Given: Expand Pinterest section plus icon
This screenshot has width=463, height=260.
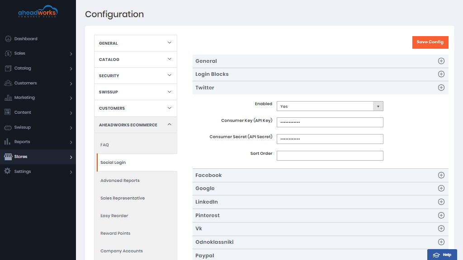Looking at the screenshot, I should [441, 215].
